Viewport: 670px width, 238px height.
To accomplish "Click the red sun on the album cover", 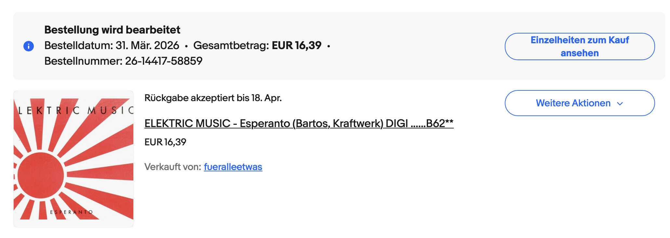I will [x=41, y=175].
